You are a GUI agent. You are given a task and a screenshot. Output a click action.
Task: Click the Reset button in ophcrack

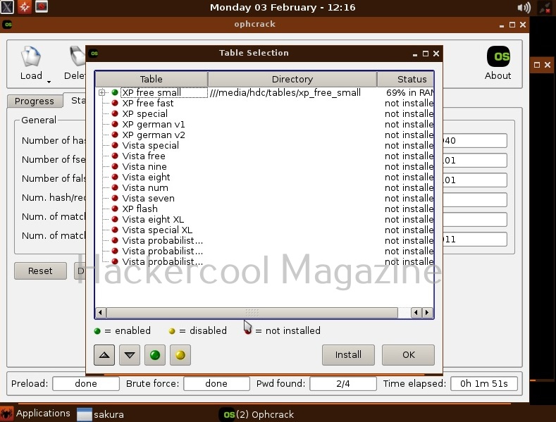pos(40,271)
